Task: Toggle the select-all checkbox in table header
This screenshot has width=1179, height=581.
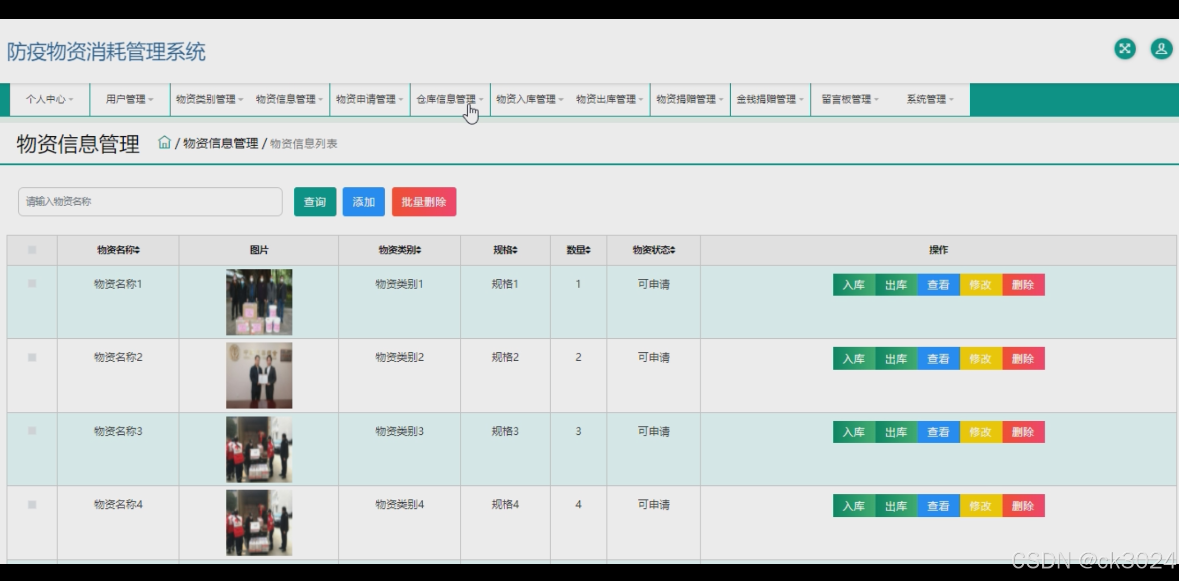Action: [32, 250]
